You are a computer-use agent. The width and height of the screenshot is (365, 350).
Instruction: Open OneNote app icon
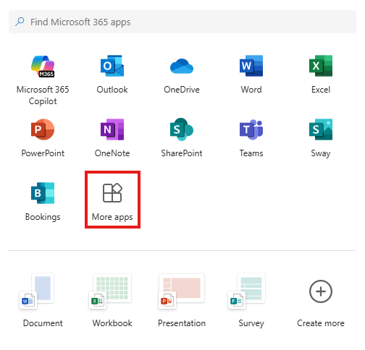click(x=112, y=129)
